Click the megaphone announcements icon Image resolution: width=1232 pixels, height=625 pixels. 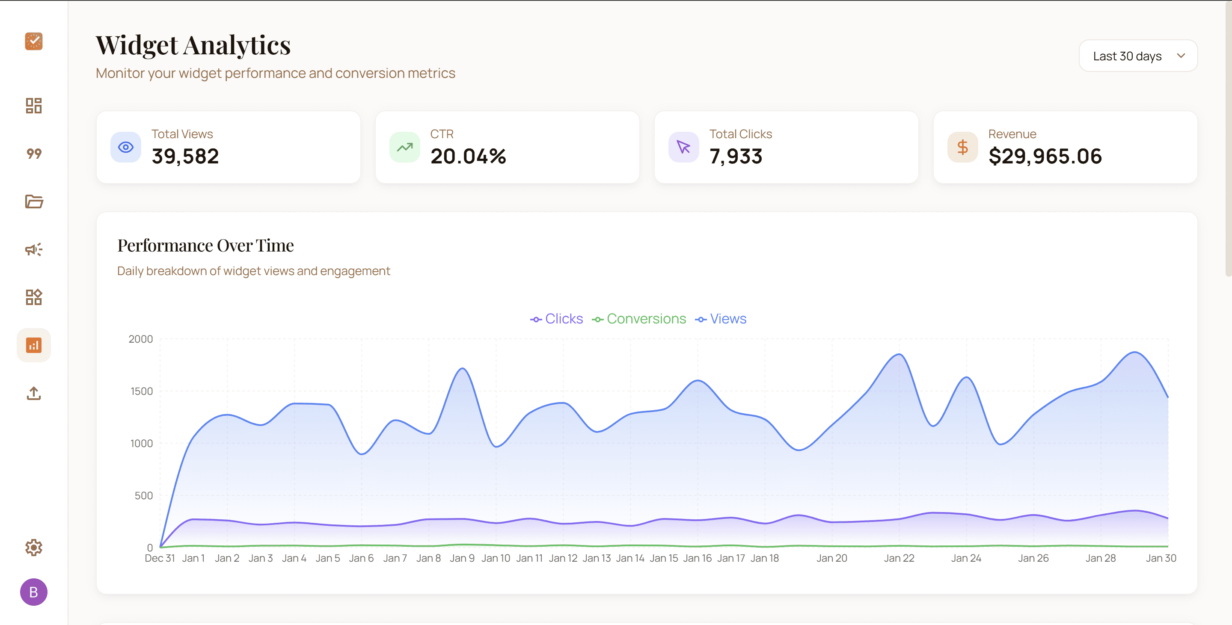pos(33,249)
